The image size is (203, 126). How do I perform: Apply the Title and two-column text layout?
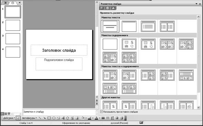tap(167, 26)
